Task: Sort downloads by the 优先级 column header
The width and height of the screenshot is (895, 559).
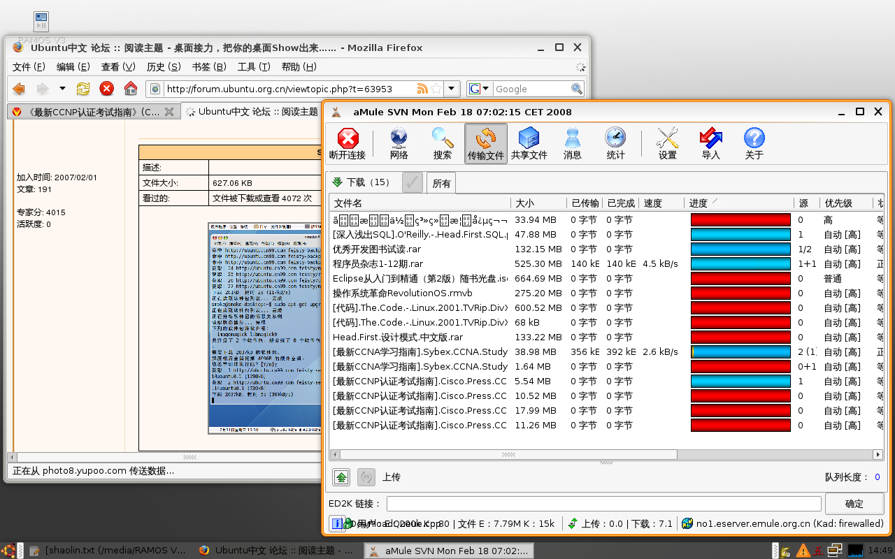Action: click(x=846, y=203)
